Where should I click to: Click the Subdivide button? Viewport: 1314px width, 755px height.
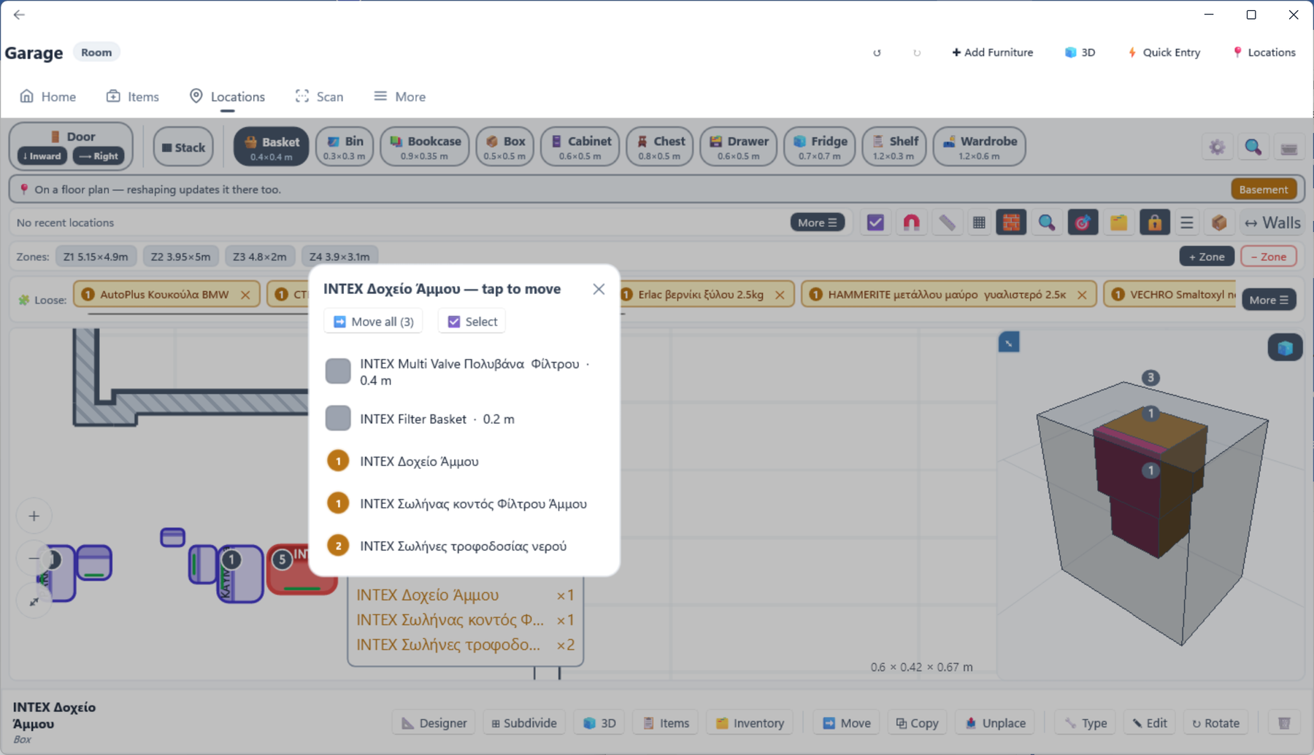tap(524, 723)
